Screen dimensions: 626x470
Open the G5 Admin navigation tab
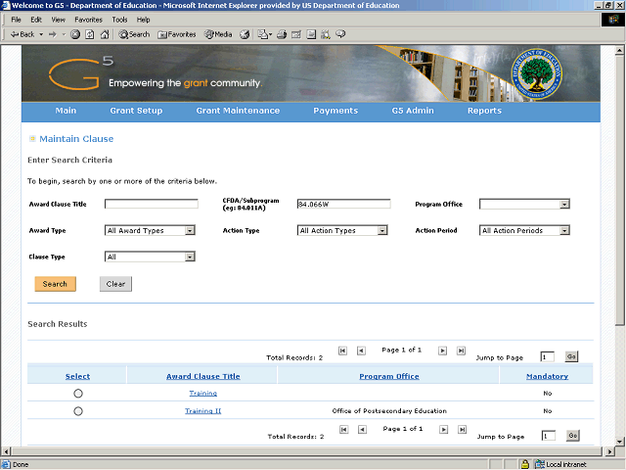(413, 111)
